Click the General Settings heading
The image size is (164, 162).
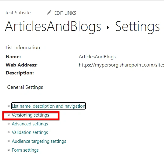point(25,87)
